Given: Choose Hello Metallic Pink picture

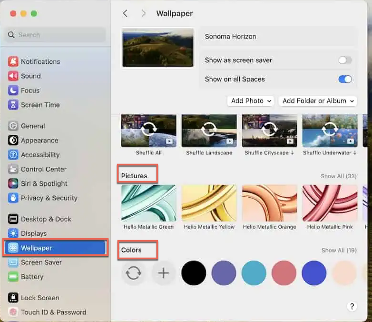Looking at the screenshot, I should (330, 203).
